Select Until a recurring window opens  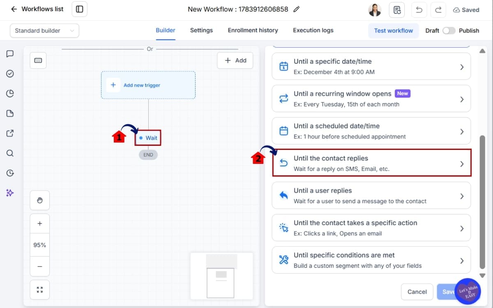(371, 99)
